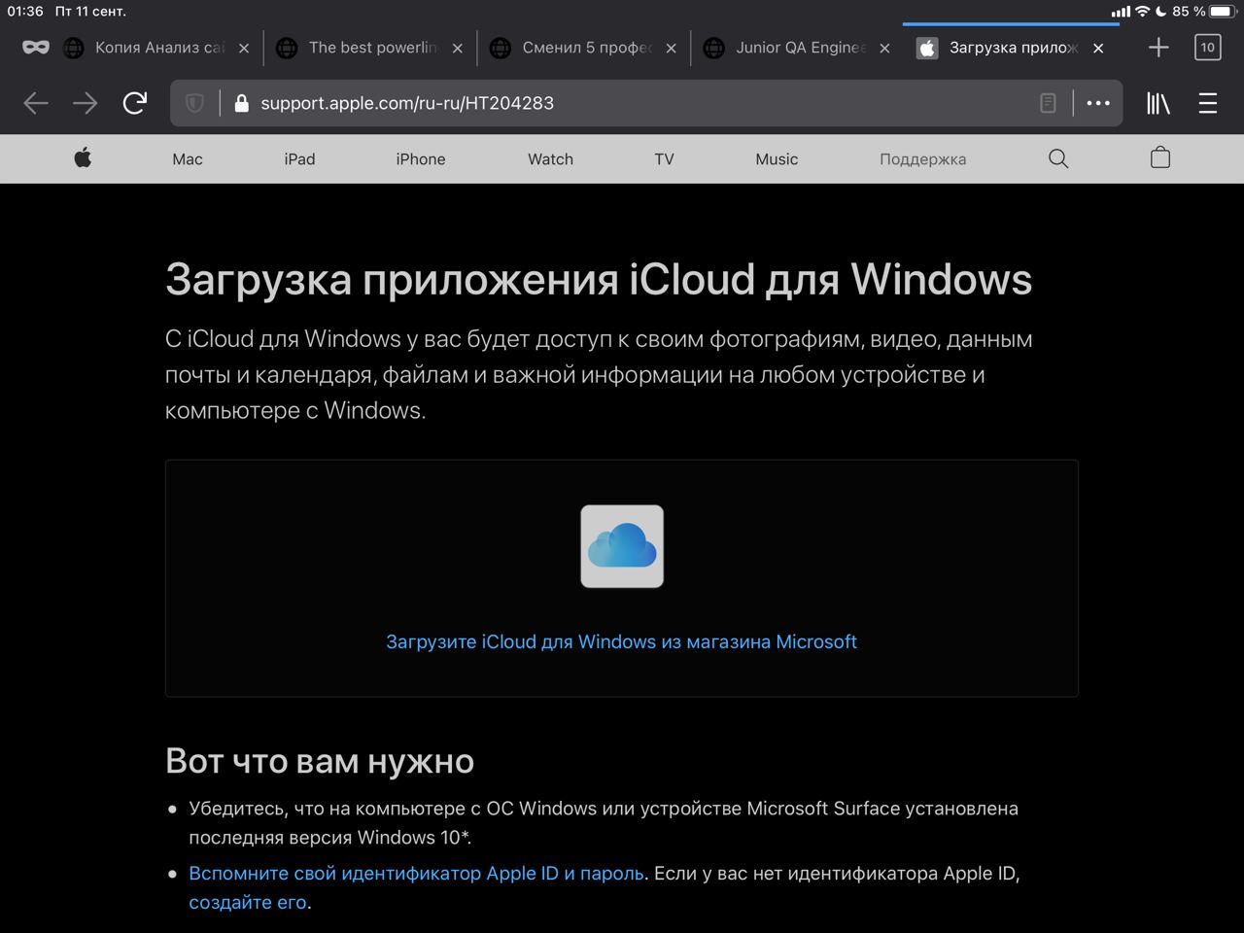This screenshot has height=933, width=1244.
Task: Close the 'Копия Анализ сай' tab
Action: point(244,48)
